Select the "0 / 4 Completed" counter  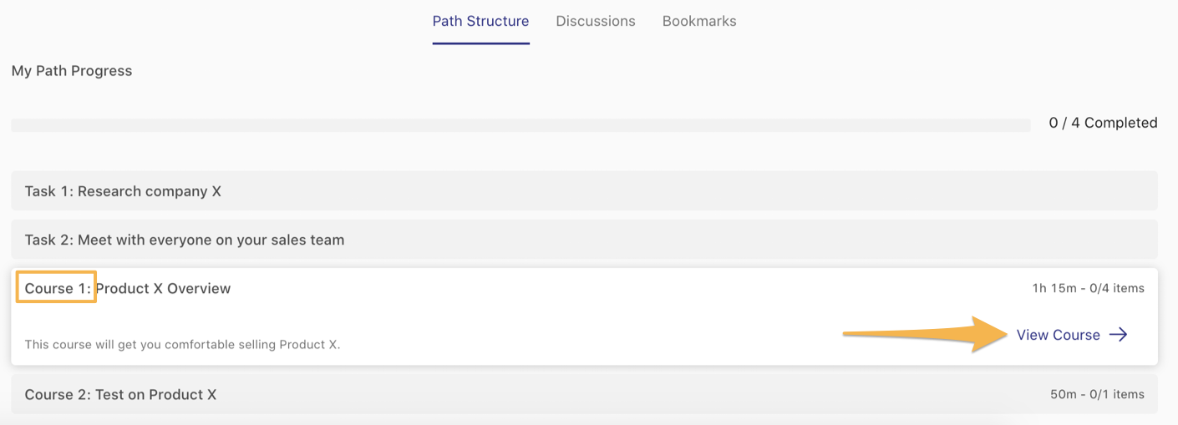pos(1103,123)
